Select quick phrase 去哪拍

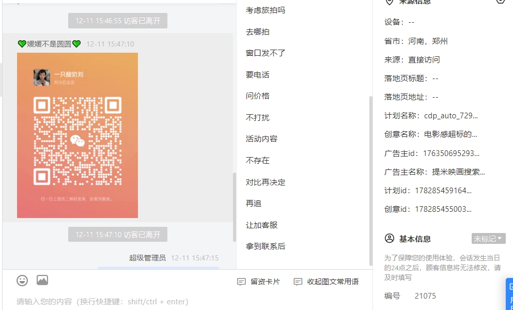click(257, 32)
